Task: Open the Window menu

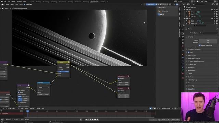Action: tap(19, 1)
